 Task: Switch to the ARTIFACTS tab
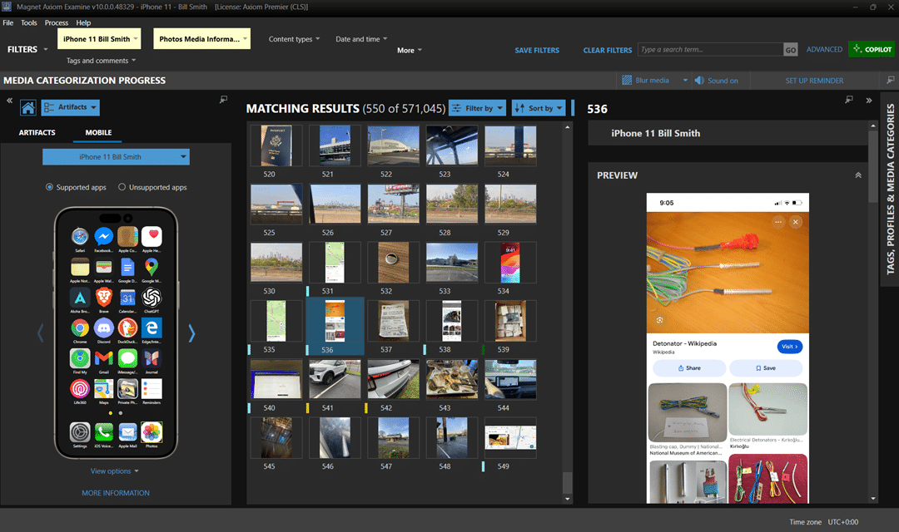pos(37,132)
